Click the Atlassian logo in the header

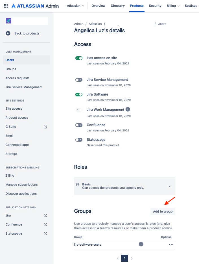point(14,5)
